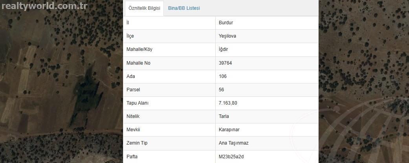
Task: Click the Mahalle/Köy label cell
Action: click(x=169, y=50)
